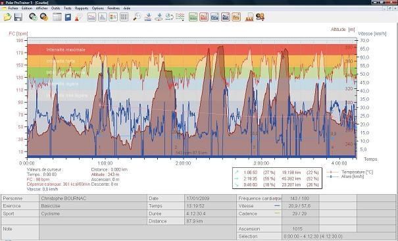398x241 pixels.
Task: Click the clock with circular arrows icon
Action: click(169, 17)
